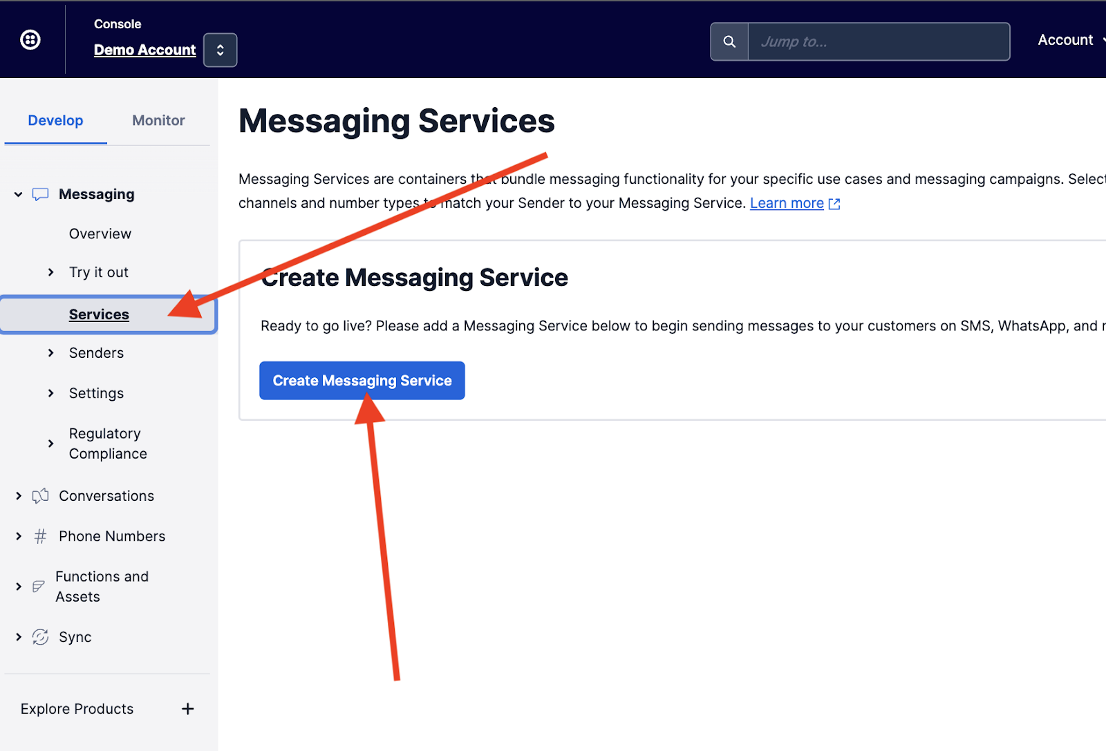This screenshot has height=751, width=1106.
Task: Follow the Learn more link
Action: tap(787, 203)
